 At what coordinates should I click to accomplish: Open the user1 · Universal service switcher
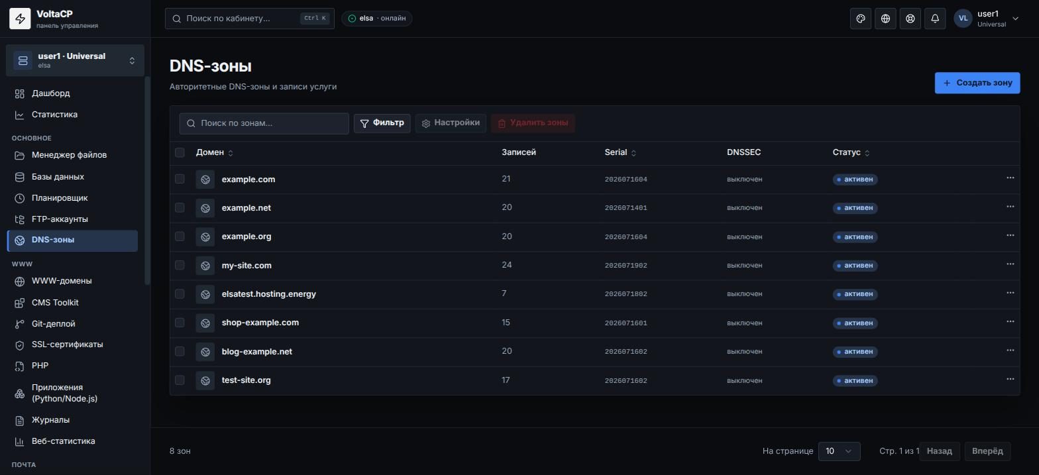tap(75, 60)
